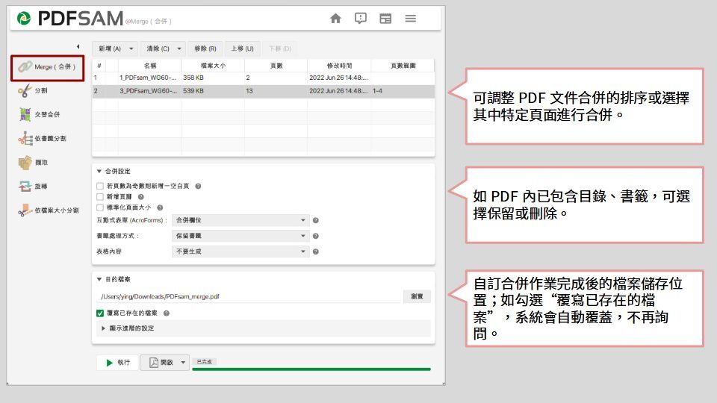Click help icon beside 標準化頁面大小
Viewport: 717px width, 403px height.
[160, 207]
